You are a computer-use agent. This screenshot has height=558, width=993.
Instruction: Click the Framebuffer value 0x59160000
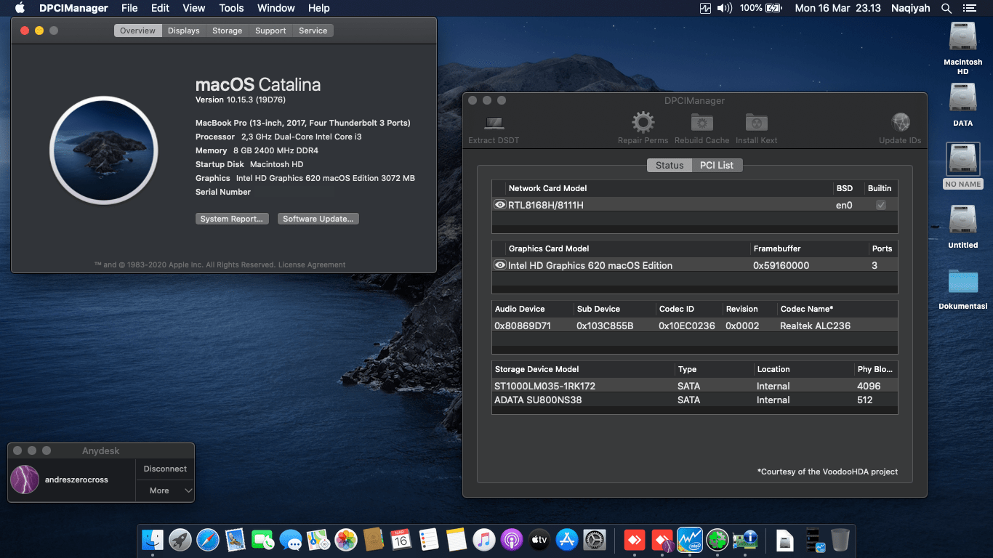[x=781, y=265]
